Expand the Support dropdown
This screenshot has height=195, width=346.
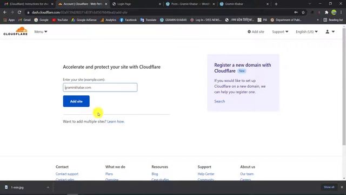point(280,31)
